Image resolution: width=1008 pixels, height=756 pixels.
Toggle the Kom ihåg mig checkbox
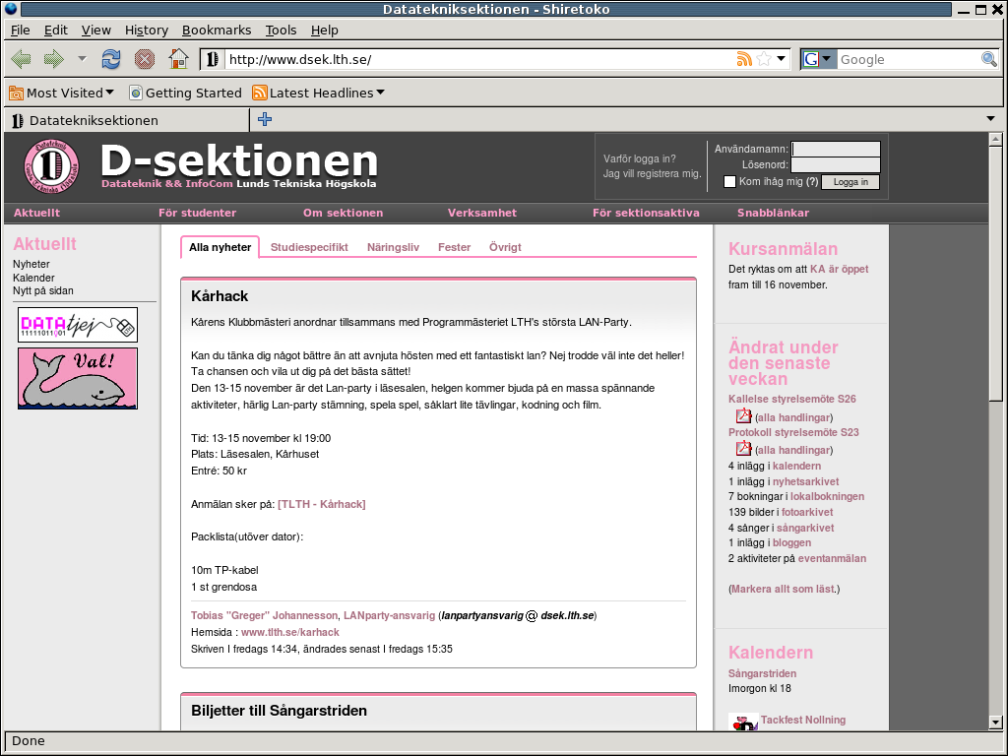click(729, 182)
